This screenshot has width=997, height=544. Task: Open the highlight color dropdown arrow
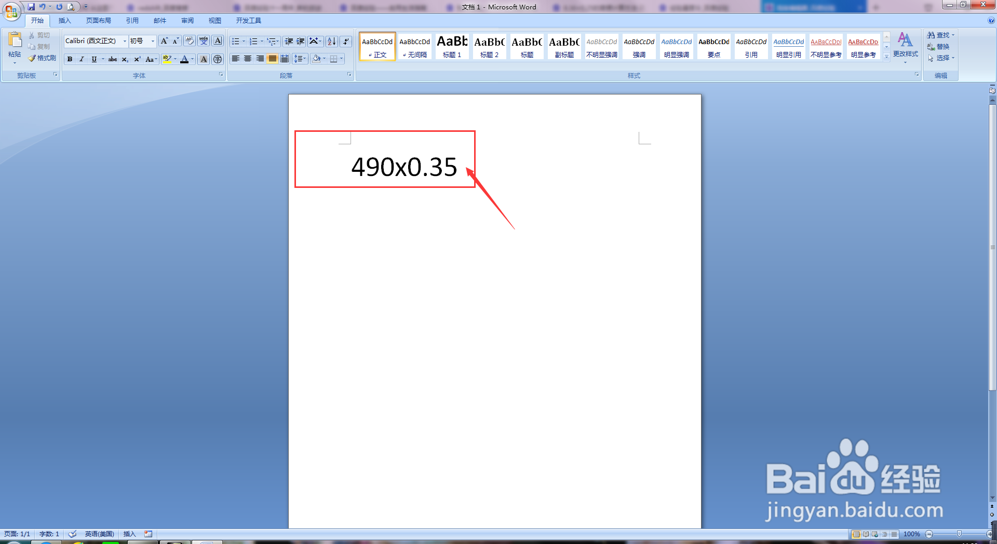pos(176,59)
